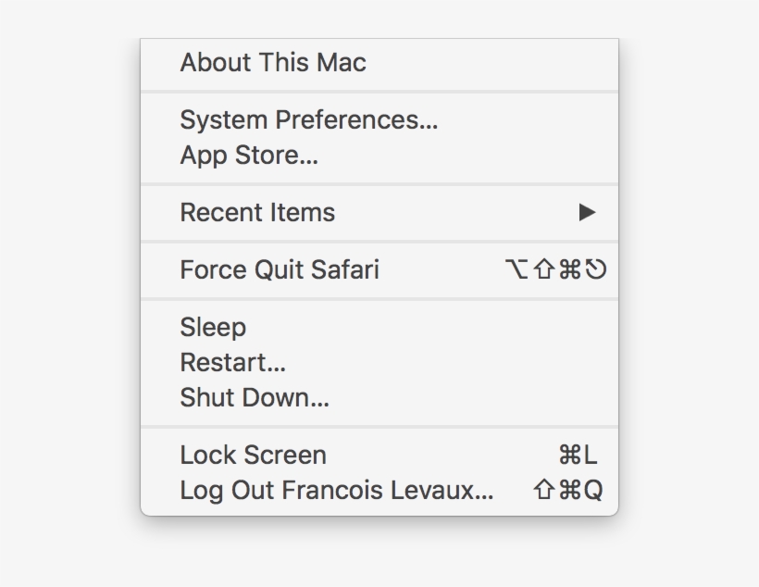This screenshot has width=759, height=587.
Task: Launch the App Store
Action: (248, 155)
